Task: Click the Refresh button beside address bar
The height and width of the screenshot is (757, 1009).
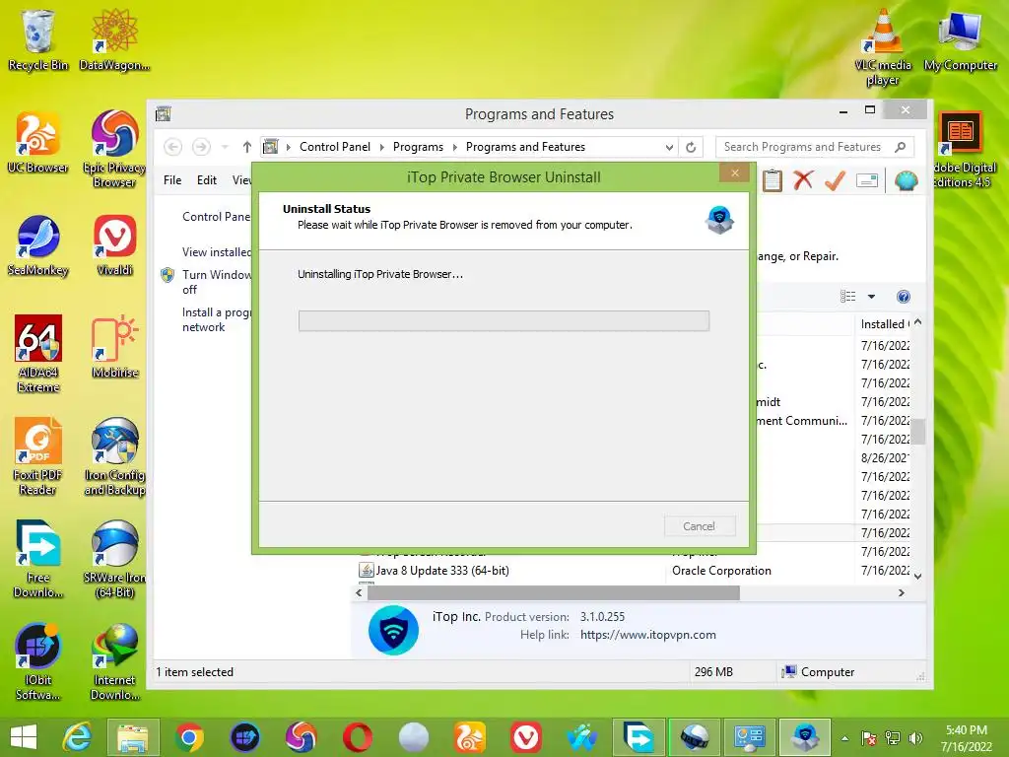Action: 691,147
